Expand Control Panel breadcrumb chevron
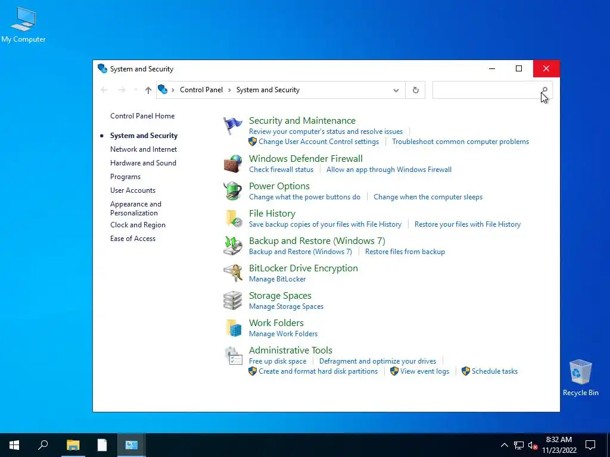 tap(229, 90)
